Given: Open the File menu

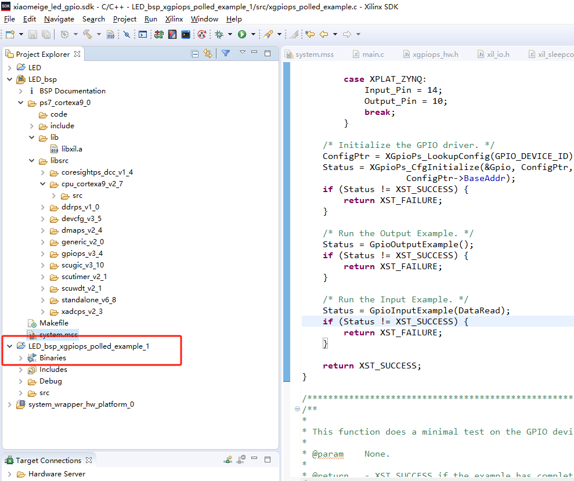Looking at the screenshot, I should [9, 19].
